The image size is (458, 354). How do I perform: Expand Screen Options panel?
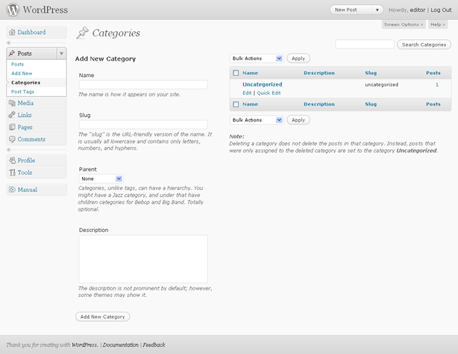[x=403, y=24]
